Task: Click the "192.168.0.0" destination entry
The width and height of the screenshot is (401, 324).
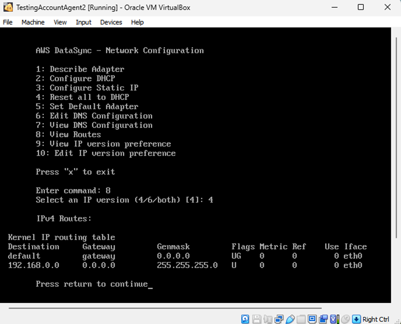Action: tap(33, 265)
